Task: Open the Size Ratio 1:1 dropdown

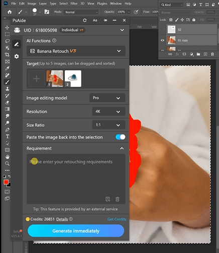Action: (108, 125)
